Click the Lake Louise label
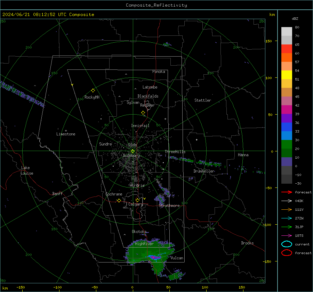Screen dimensions: 313x292 click(27, 170)
